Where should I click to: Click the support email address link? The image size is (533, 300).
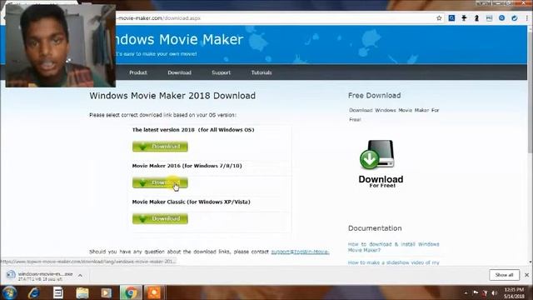pyautogui.click(x=300, y=252)
